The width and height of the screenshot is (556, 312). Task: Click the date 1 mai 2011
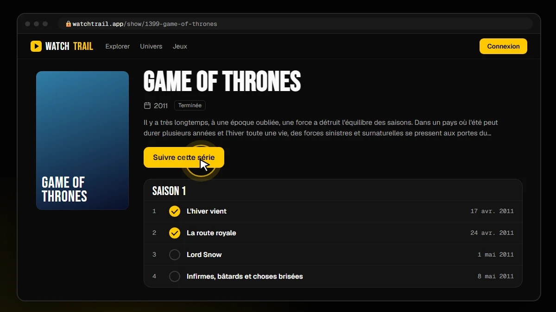click(x=496, y=255)
